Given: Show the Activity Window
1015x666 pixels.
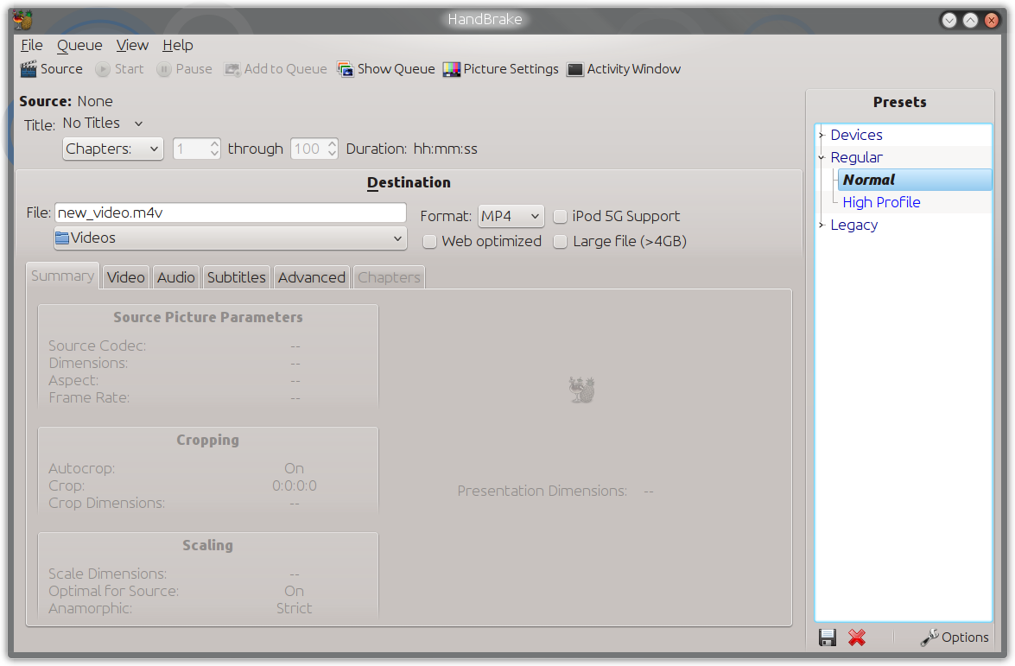Looking at the screenshot, I should pos(624,69).
